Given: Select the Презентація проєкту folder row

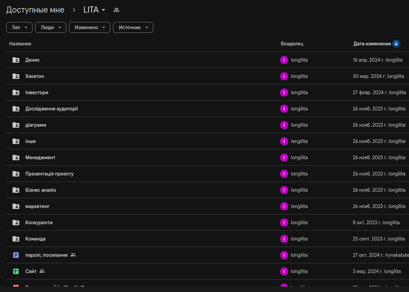Looking at the screenshot, I should pos(49,174).
